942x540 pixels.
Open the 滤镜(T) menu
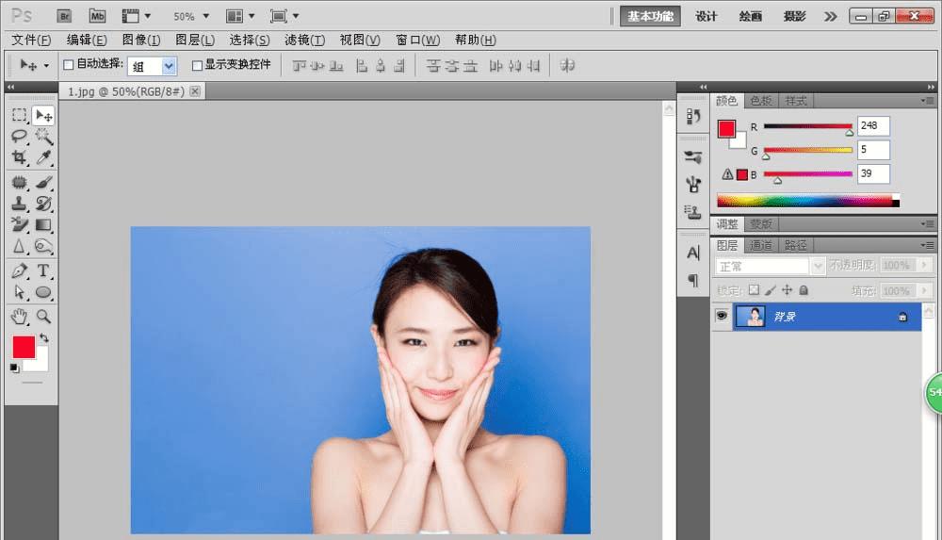click(x=304, y=40)
